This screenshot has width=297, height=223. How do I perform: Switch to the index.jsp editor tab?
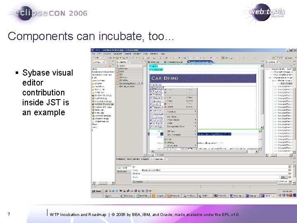pos(153,62)
